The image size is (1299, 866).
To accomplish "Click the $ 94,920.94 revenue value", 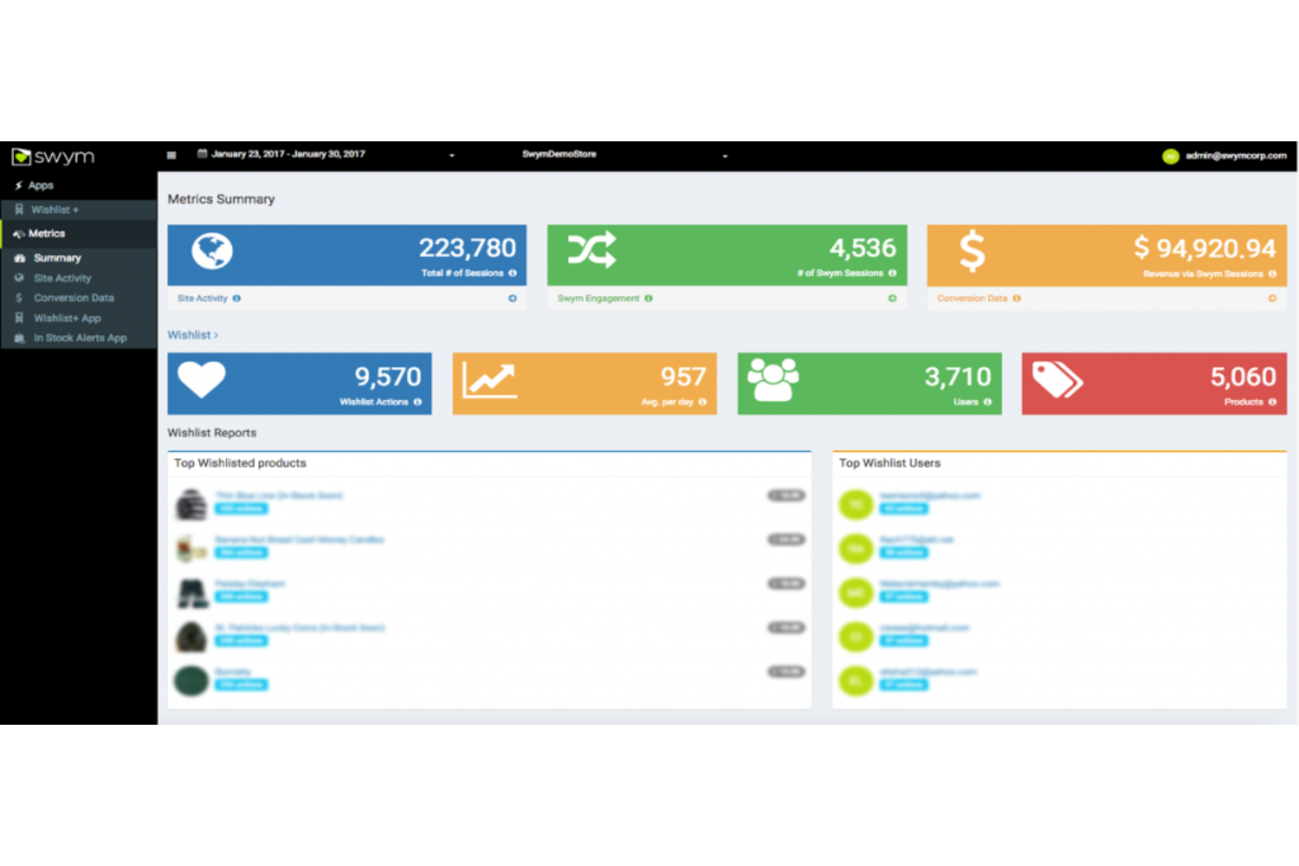I will click(x=1204, y=248).
